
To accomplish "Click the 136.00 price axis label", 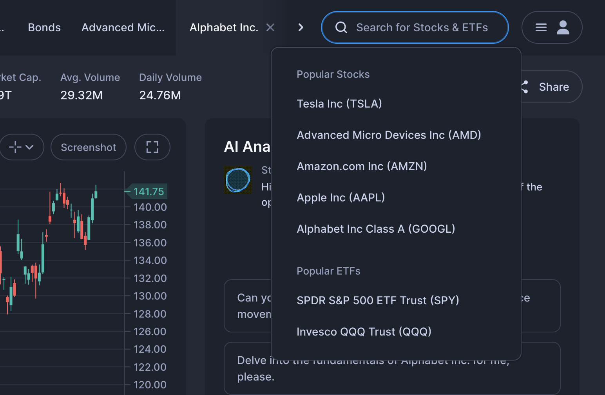I will point(150,243).
